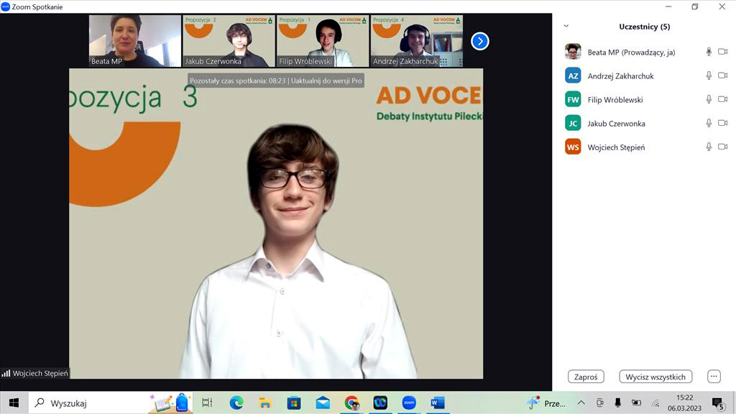Expand hidden system tray icons
The image size is (736, 414).
(x=581, y=402)
